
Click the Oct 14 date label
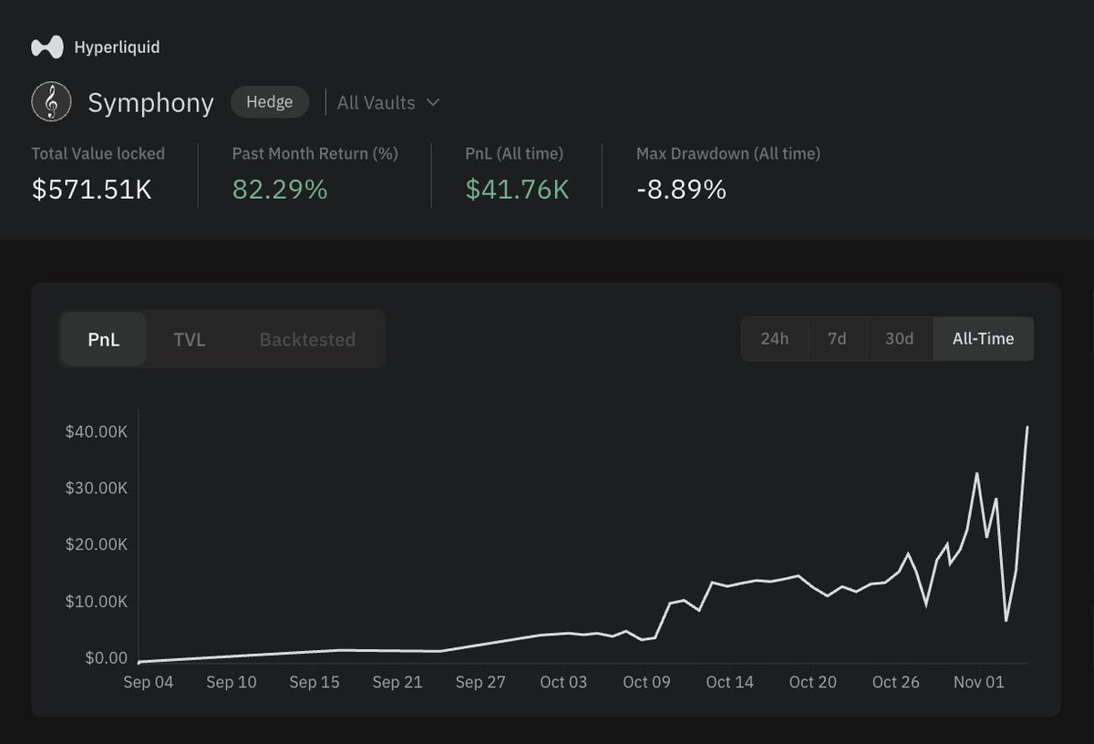point(730,682)
